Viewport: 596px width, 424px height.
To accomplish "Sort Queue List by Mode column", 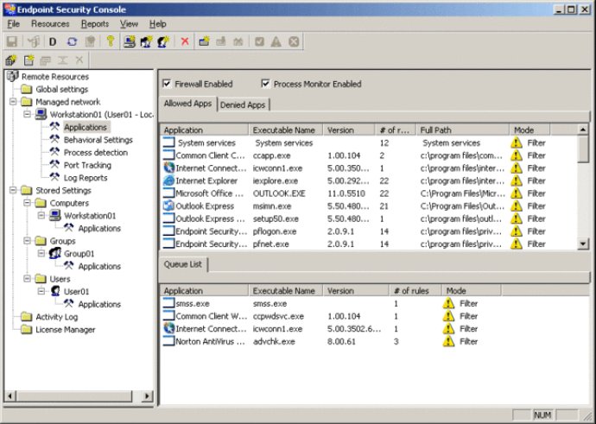I will click(x=472, y=291).
